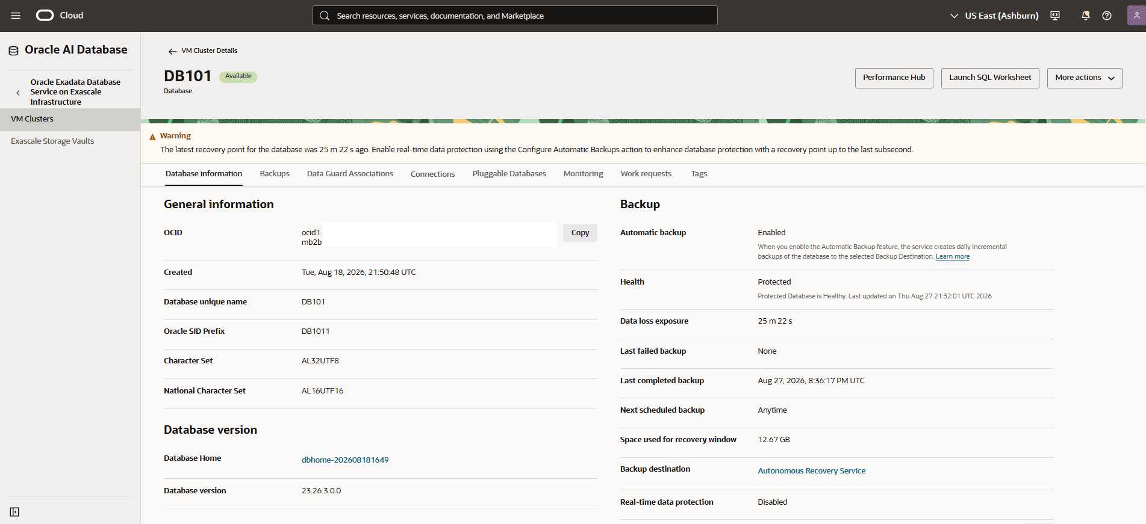Collapse the sidebar panel icon
The image size is (1146, 524).
(x=14, y=512)
